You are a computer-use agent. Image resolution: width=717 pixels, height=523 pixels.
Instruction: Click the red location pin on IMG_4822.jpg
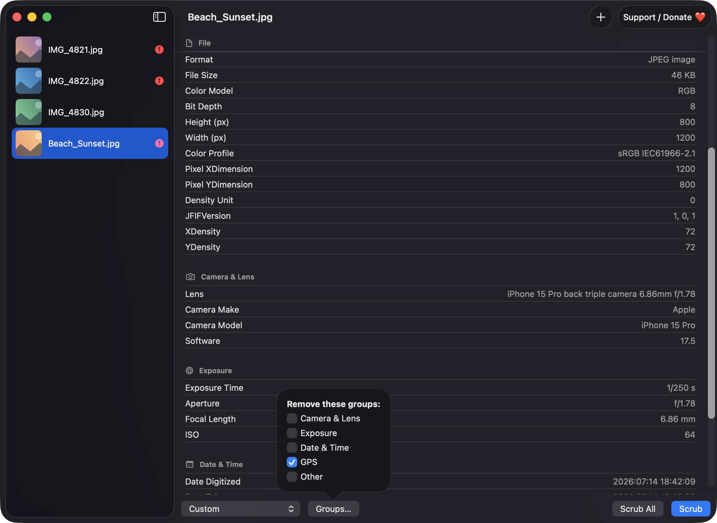[159, 81]
